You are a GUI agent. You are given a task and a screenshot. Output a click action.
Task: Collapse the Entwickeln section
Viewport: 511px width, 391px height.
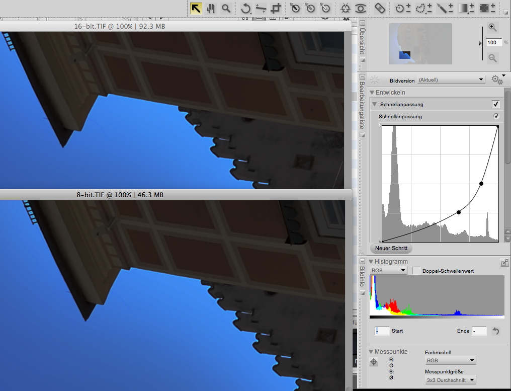[x=372, y=93]
